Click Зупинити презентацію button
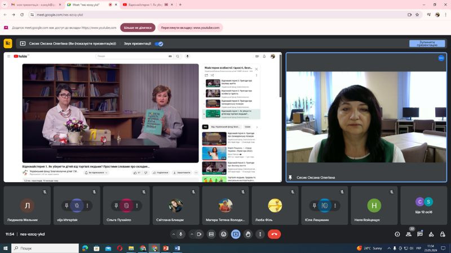Screen dimensions: 451x253 (427, 44)
